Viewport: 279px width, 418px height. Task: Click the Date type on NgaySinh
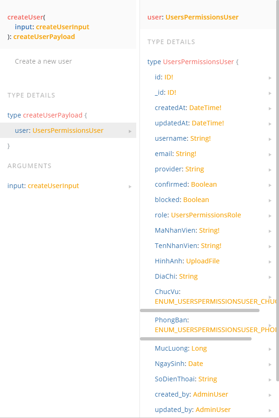click(x=195, y=363)
